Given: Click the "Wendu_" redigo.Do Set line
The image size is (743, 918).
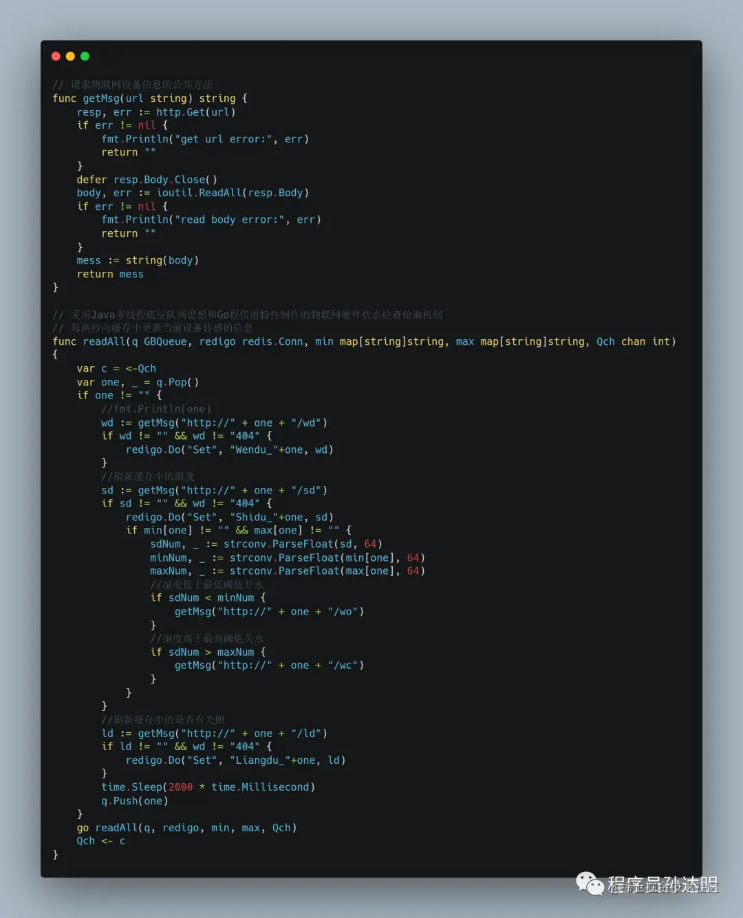Looking at the screenshot, I should [229, 449].
